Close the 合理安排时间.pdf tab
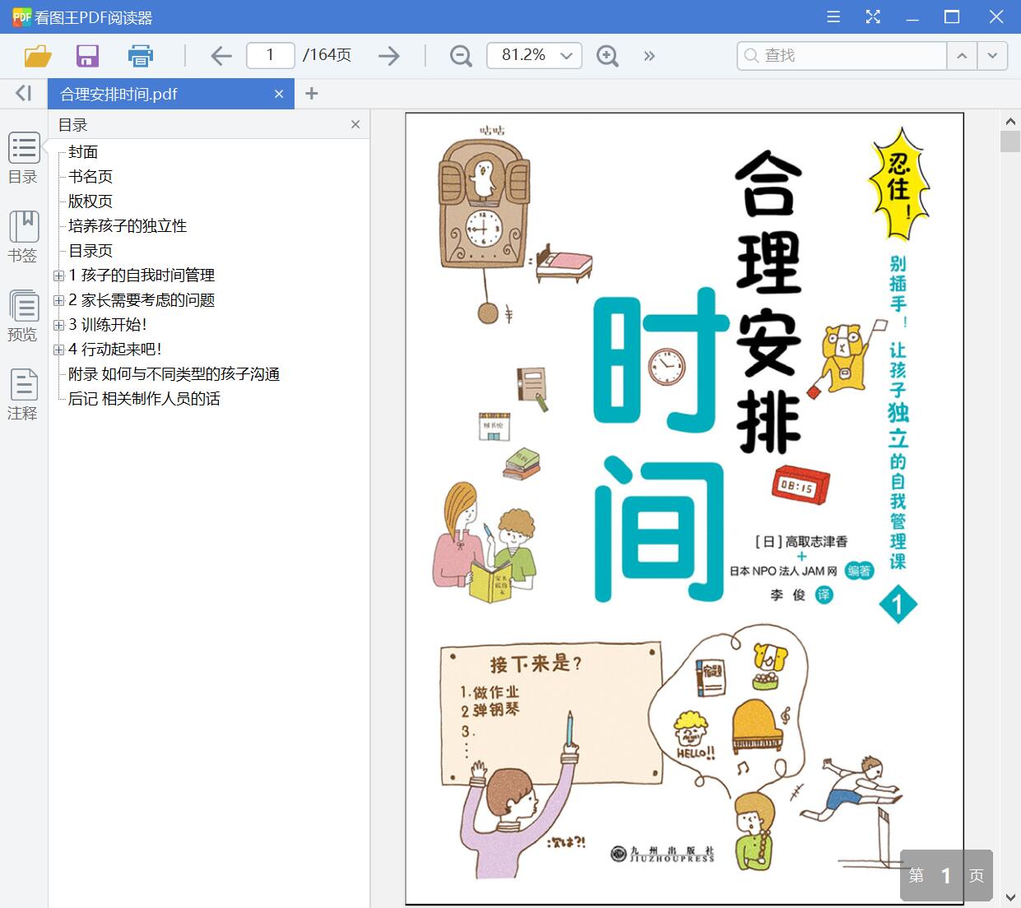1021x908 pixels. pyautogui.click(x=279, y=94)
